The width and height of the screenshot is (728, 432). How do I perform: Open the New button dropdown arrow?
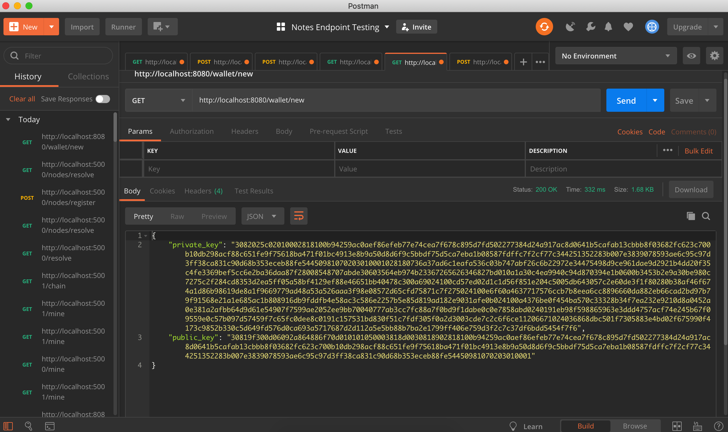pos(52,27)
